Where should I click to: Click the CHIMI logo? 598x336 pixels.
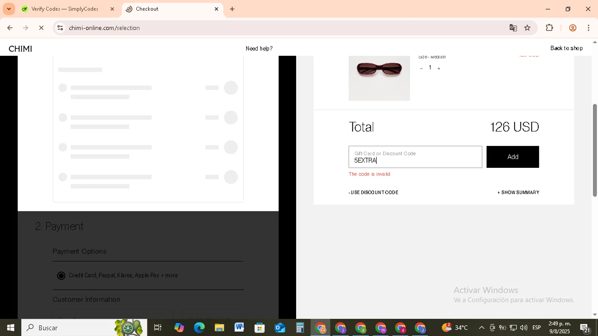click(20, 49)
